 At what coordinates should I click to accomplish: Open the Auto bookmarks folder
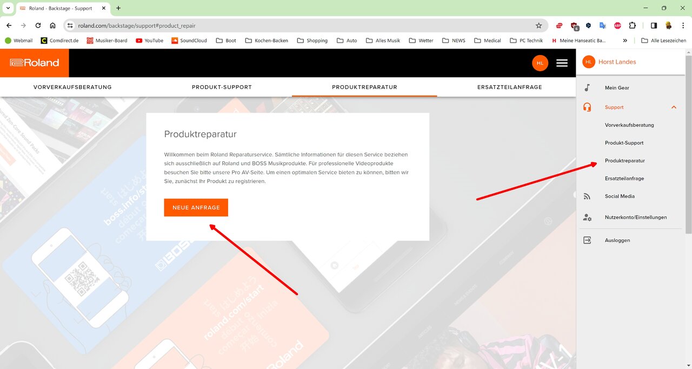click(x=347, y=40)
